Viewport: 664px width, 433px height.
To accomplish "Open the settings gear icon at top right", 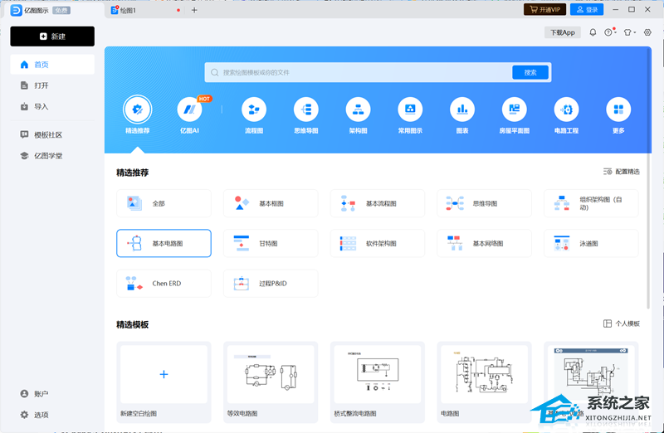I will 647,32.
